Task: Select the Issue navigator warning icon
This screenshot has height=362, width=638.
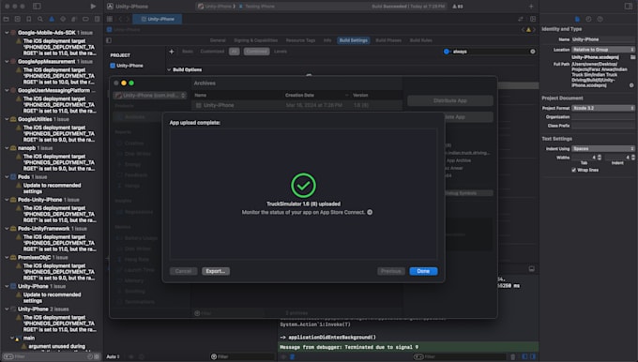Action: [x=52, y=19]
